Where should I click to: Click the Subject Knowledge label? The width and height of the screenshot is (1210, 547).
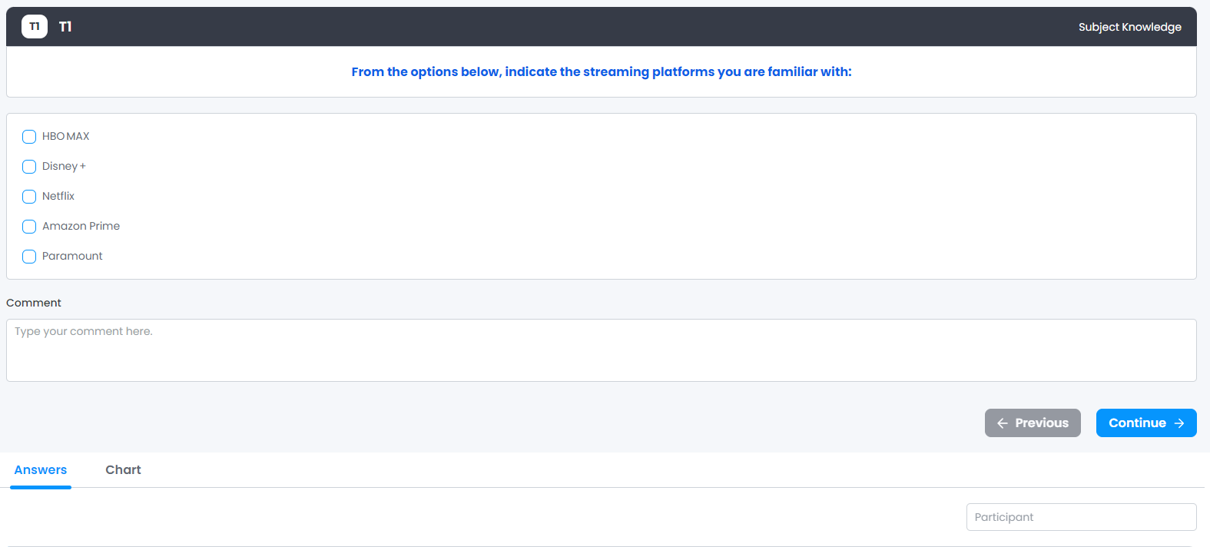pos(1130,27)
